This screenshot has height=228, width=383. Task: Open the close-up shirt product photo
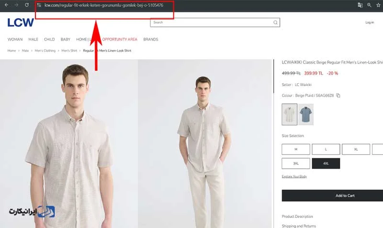[68, 143]
